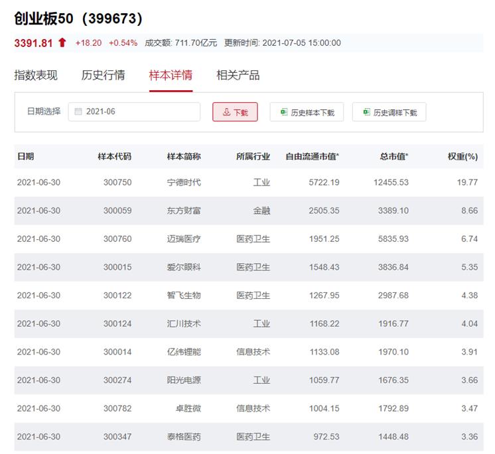
Task: Click 金融 industry in 东方财富 row
Action: click(261, 211)
